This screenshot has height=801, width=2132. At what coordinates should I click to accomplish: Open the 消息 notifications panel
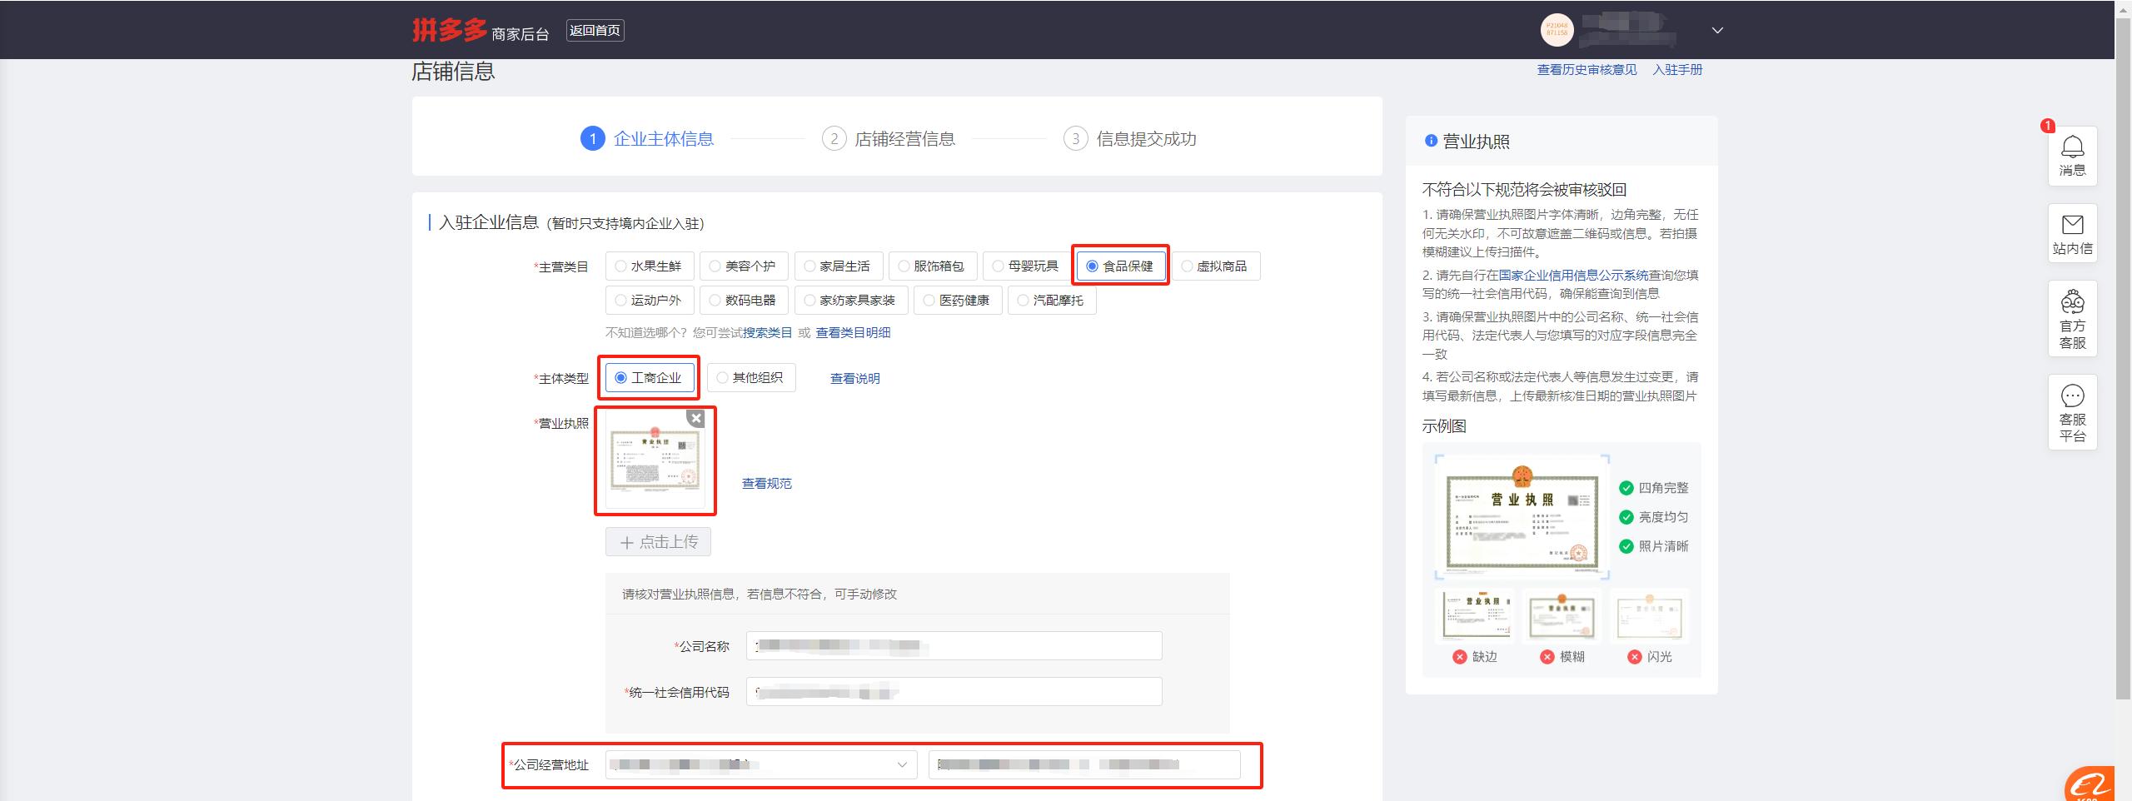2073,155
